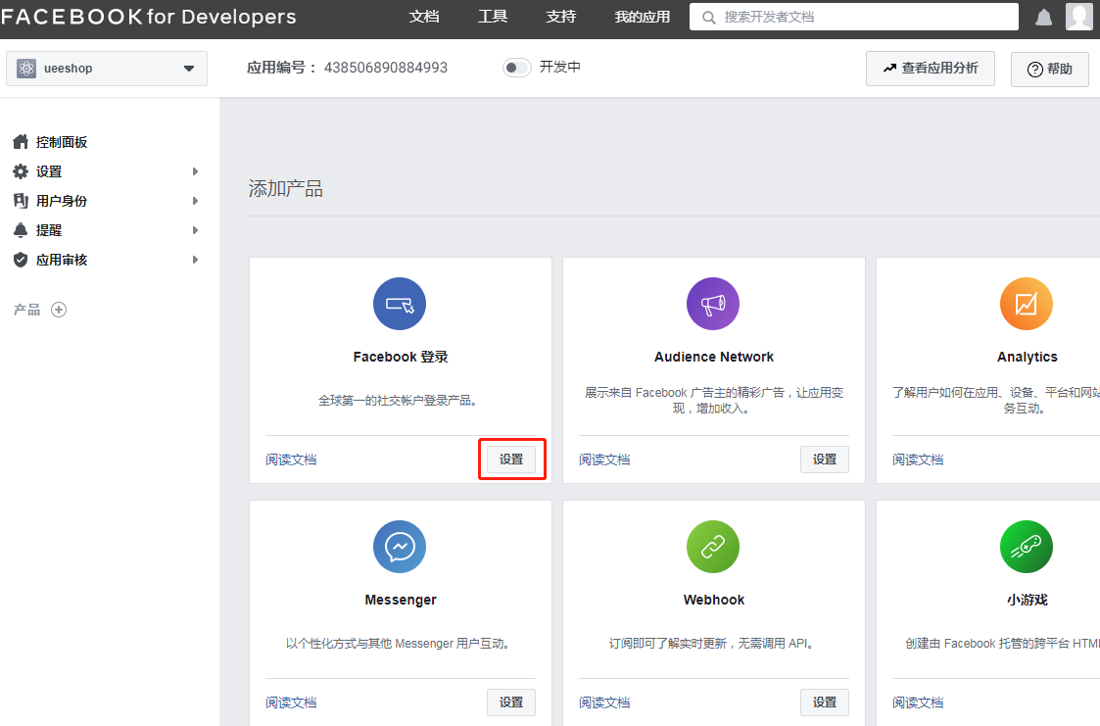Click the alerts bell icon in sidebar
Viewport: 1100px width, 726px height.
(x=21, y=230)
